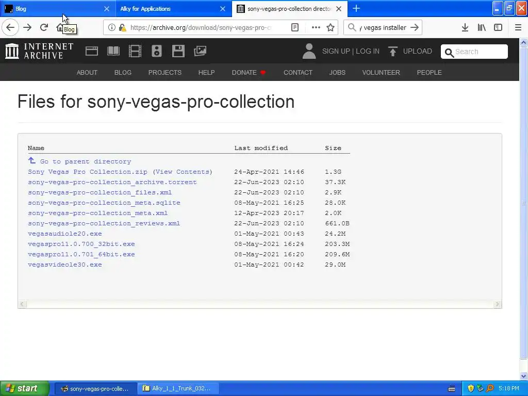The width and height of the screenshot is (528, 396).
Task: Open the Windows start button
Action: [x=25, y=388]
